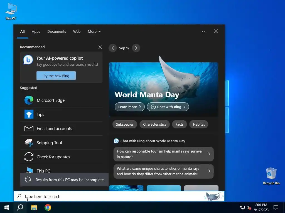Click the taskbar clock showing 8:01 PM
The height and width of the screenshot is (213, 285).
coord(261,207)
